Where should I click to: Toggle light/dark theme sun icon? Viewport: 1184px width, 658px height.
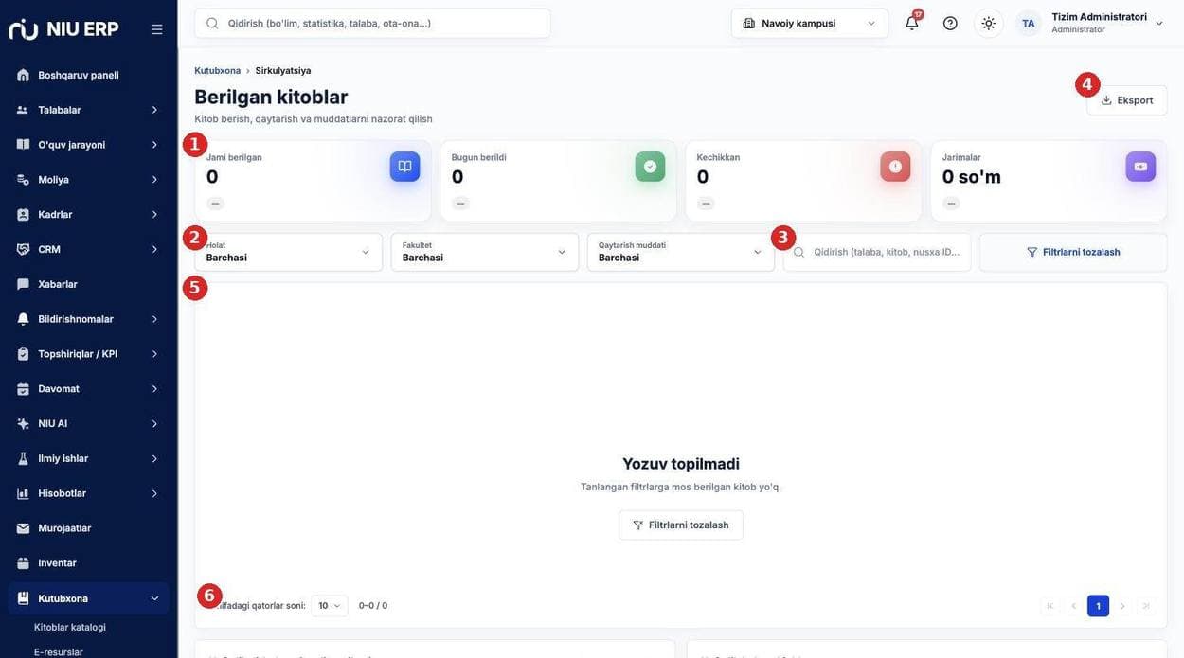(x=989, y=23)
